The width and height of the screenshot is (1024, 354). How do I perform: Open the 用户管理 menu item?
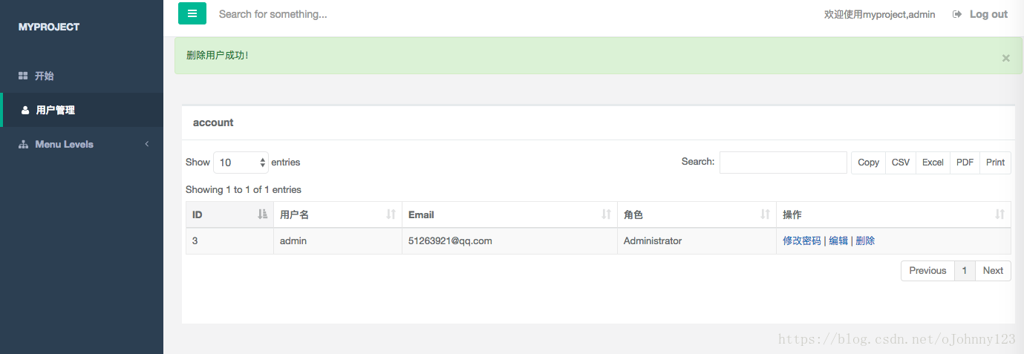pyautogui.click(x=82, y=110)
